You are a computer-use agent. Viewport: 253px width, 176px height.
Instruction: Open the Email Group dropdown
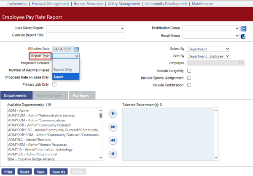(x=211, y=36)
